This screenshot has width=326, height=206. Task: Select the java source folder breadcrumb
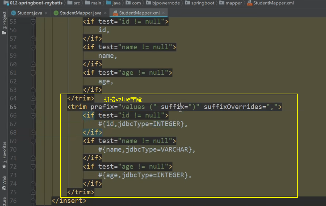[113, 3]
